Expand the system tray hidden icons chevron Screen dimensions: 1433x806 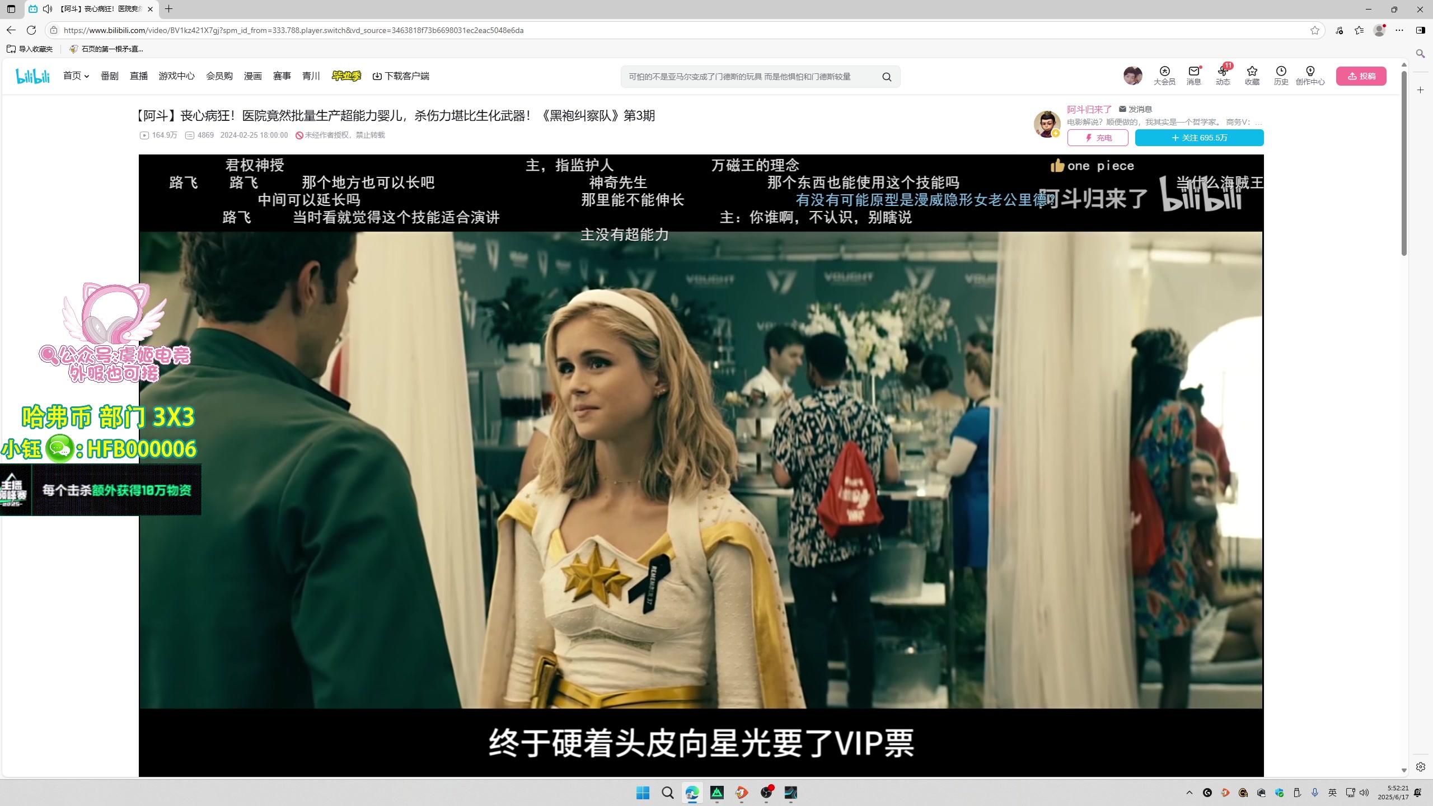pyautogui.click(x=1190, y=793)
